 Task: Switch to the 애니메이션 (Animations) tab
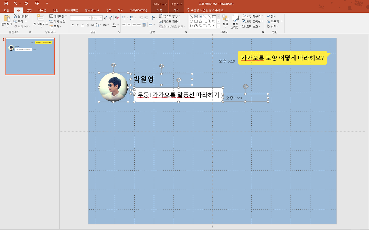(71, 10)
